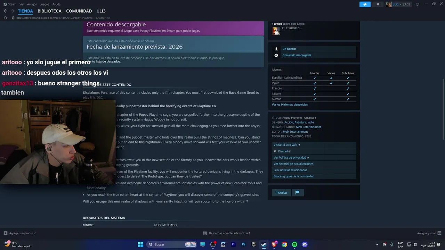Click the flag report button
This screenshot has height=250, width=445.
pos(297,192)
